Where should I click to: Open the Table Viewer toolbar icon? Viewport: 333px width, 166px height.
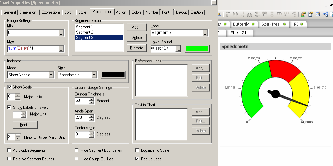[x=325, y=14]
